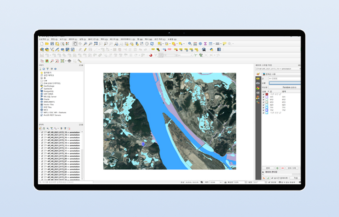Click the Random colors color ramp button
The height and width of the screenshot is (217, 339).
click(x=284, y=87)
